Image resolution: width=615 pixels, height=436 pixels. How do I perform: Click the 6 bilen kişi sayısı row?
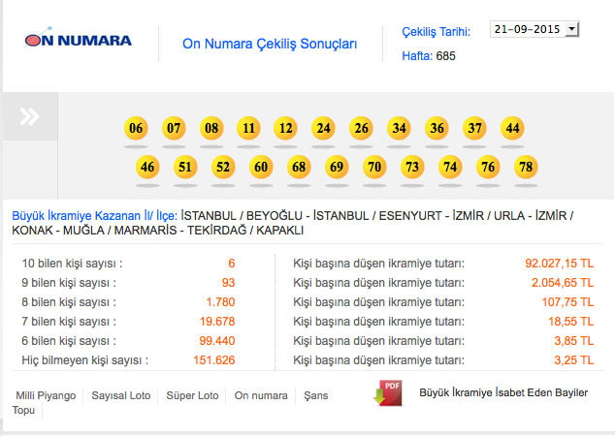128,341
